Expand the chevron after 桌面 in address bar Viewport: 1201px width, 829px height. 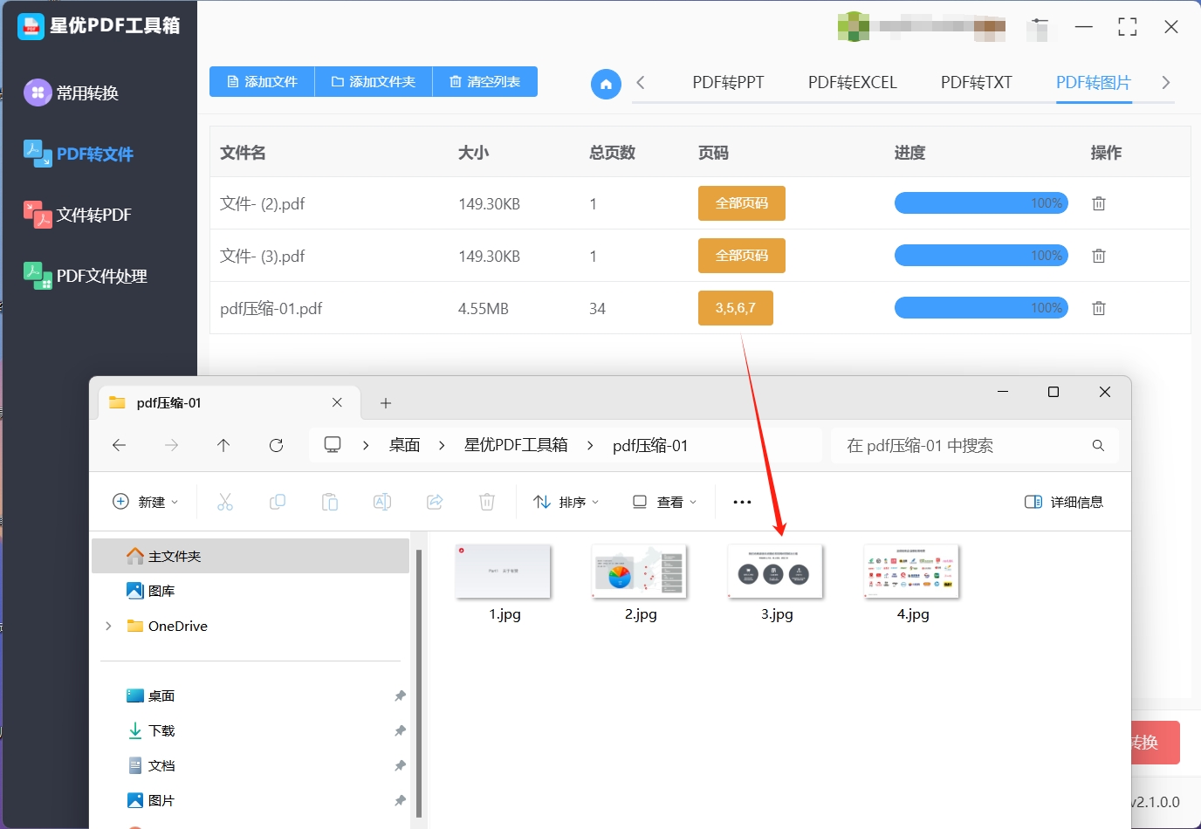tap(442, 445)
